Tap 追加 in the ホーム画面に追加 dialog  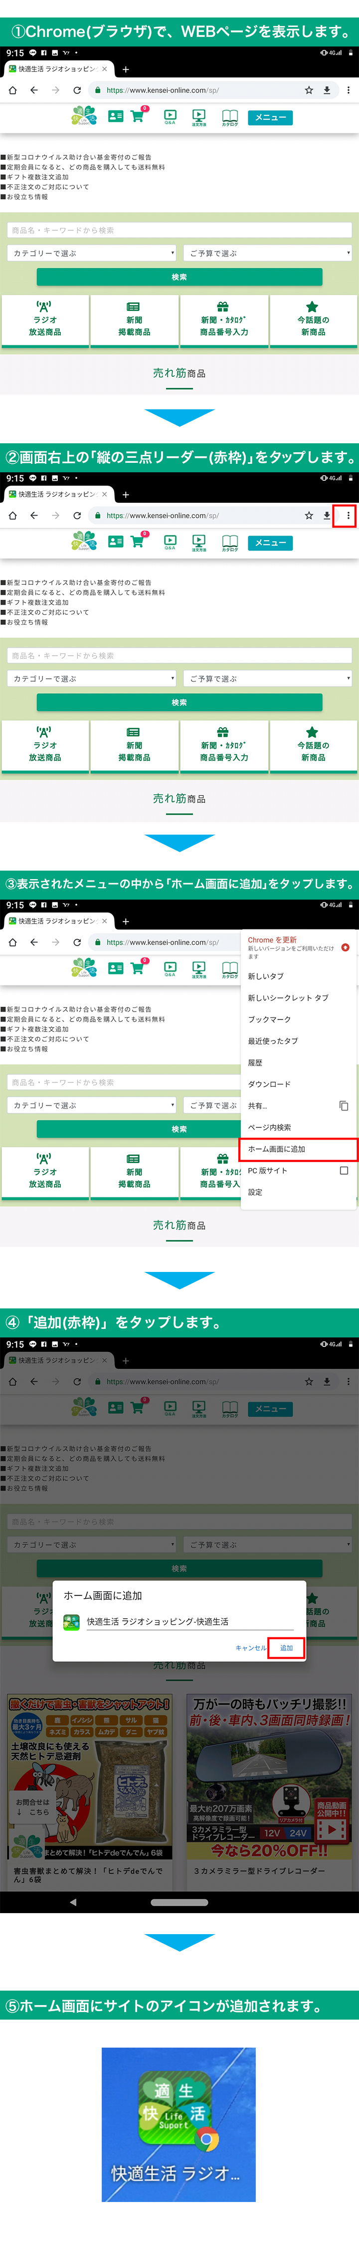(x=286, y=1647)
